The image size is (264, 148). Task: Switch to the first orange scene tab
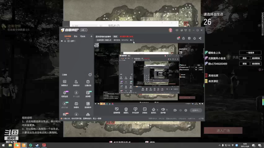pos(68,37)
